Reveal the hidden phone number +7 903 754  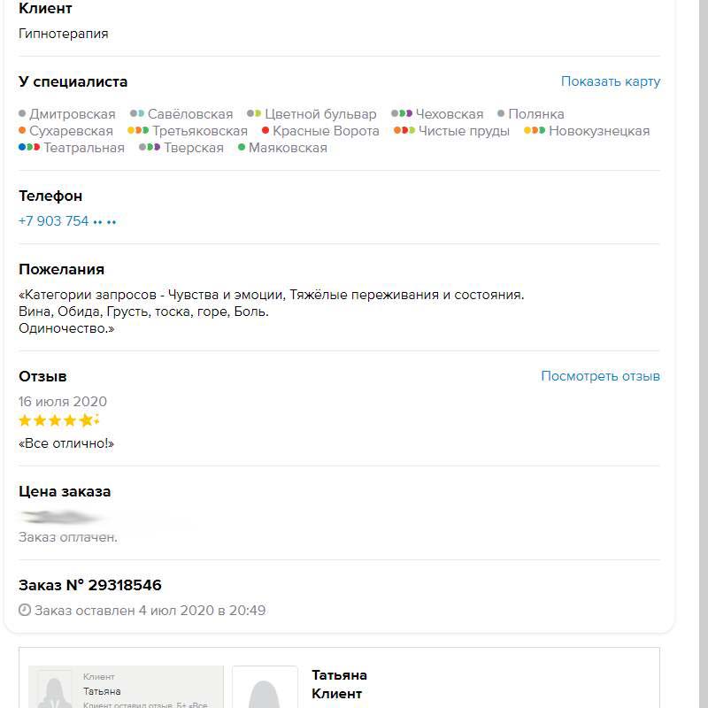tap(67, 221)
